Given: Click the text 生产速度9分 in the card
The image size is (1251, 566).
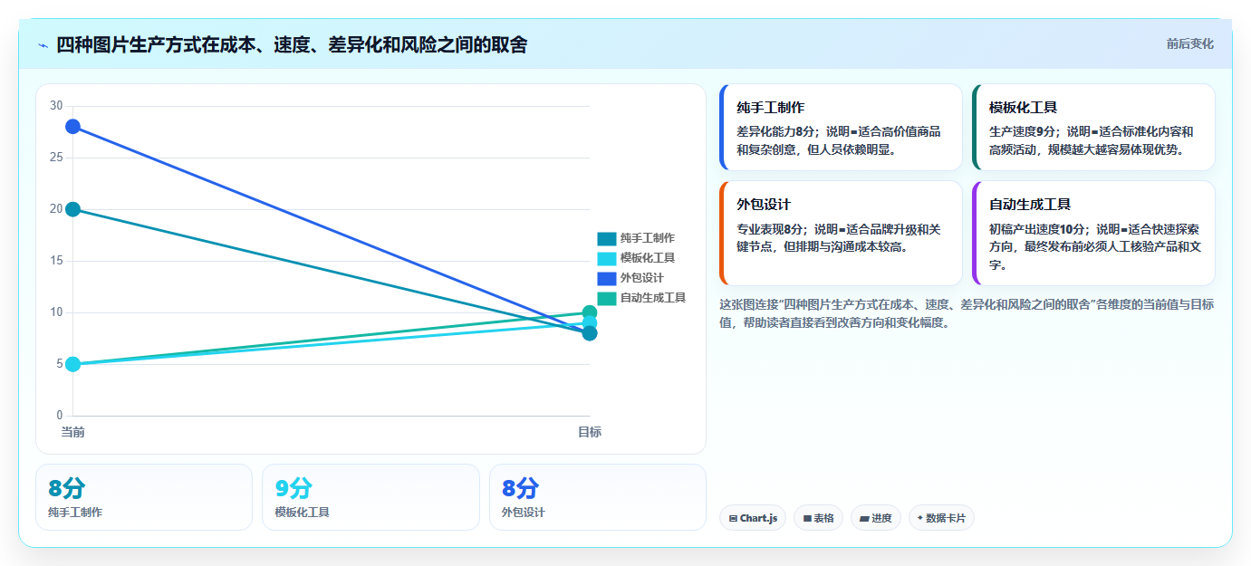Looking at the screenshot, I should coord(1023,131).
